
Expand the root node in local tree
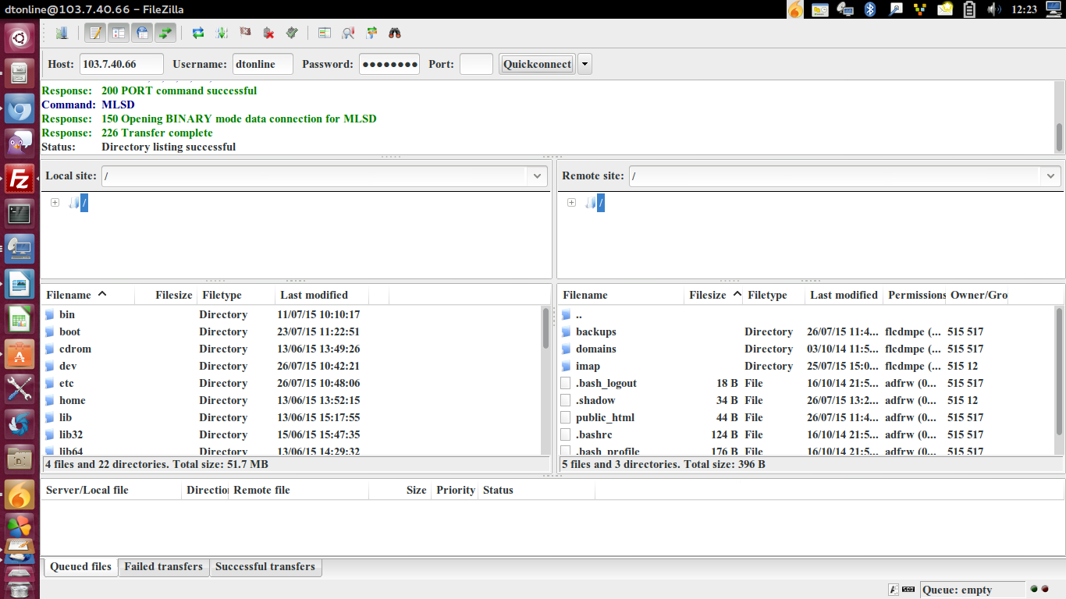coord(55,203)
